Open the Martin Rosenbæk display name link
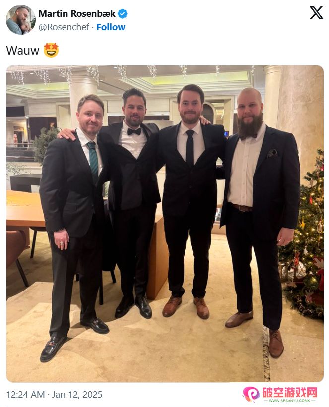Viewport: 329px width, 407px height. (x=77, y=14)
